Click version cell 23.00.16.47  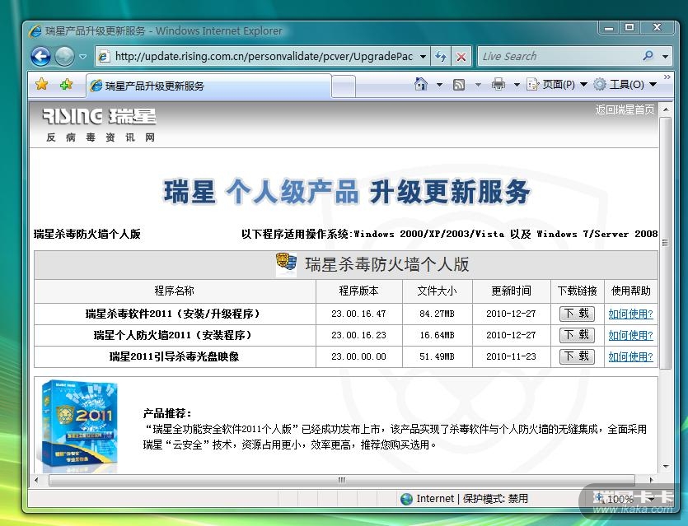tap(358, 314)
